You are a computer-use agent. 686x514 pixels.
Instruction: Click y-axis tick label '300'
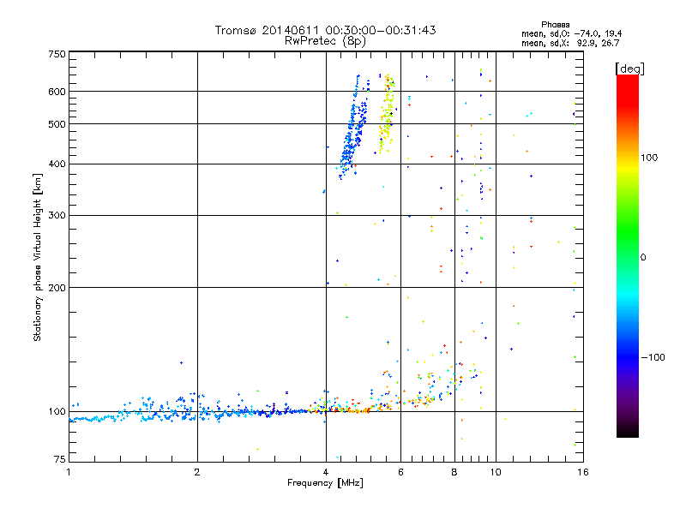point(57,216)
